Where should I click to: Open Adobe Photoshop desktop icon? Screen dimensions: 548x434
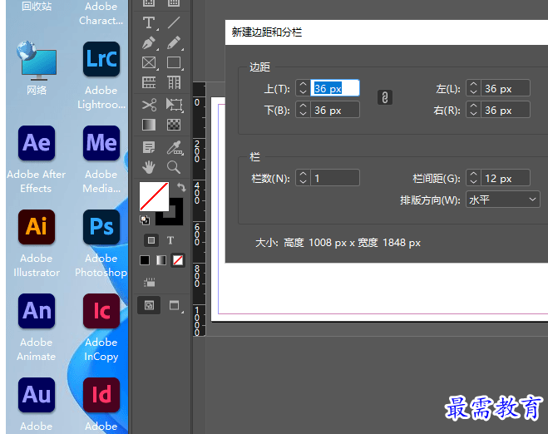[x=101, y=244]
